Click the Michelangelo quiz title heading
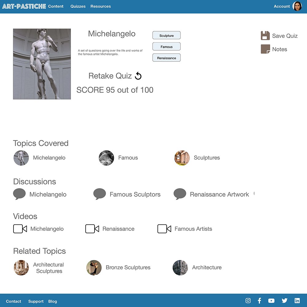The width and height of the screenshot is (307, 307). tap(112, 34)
